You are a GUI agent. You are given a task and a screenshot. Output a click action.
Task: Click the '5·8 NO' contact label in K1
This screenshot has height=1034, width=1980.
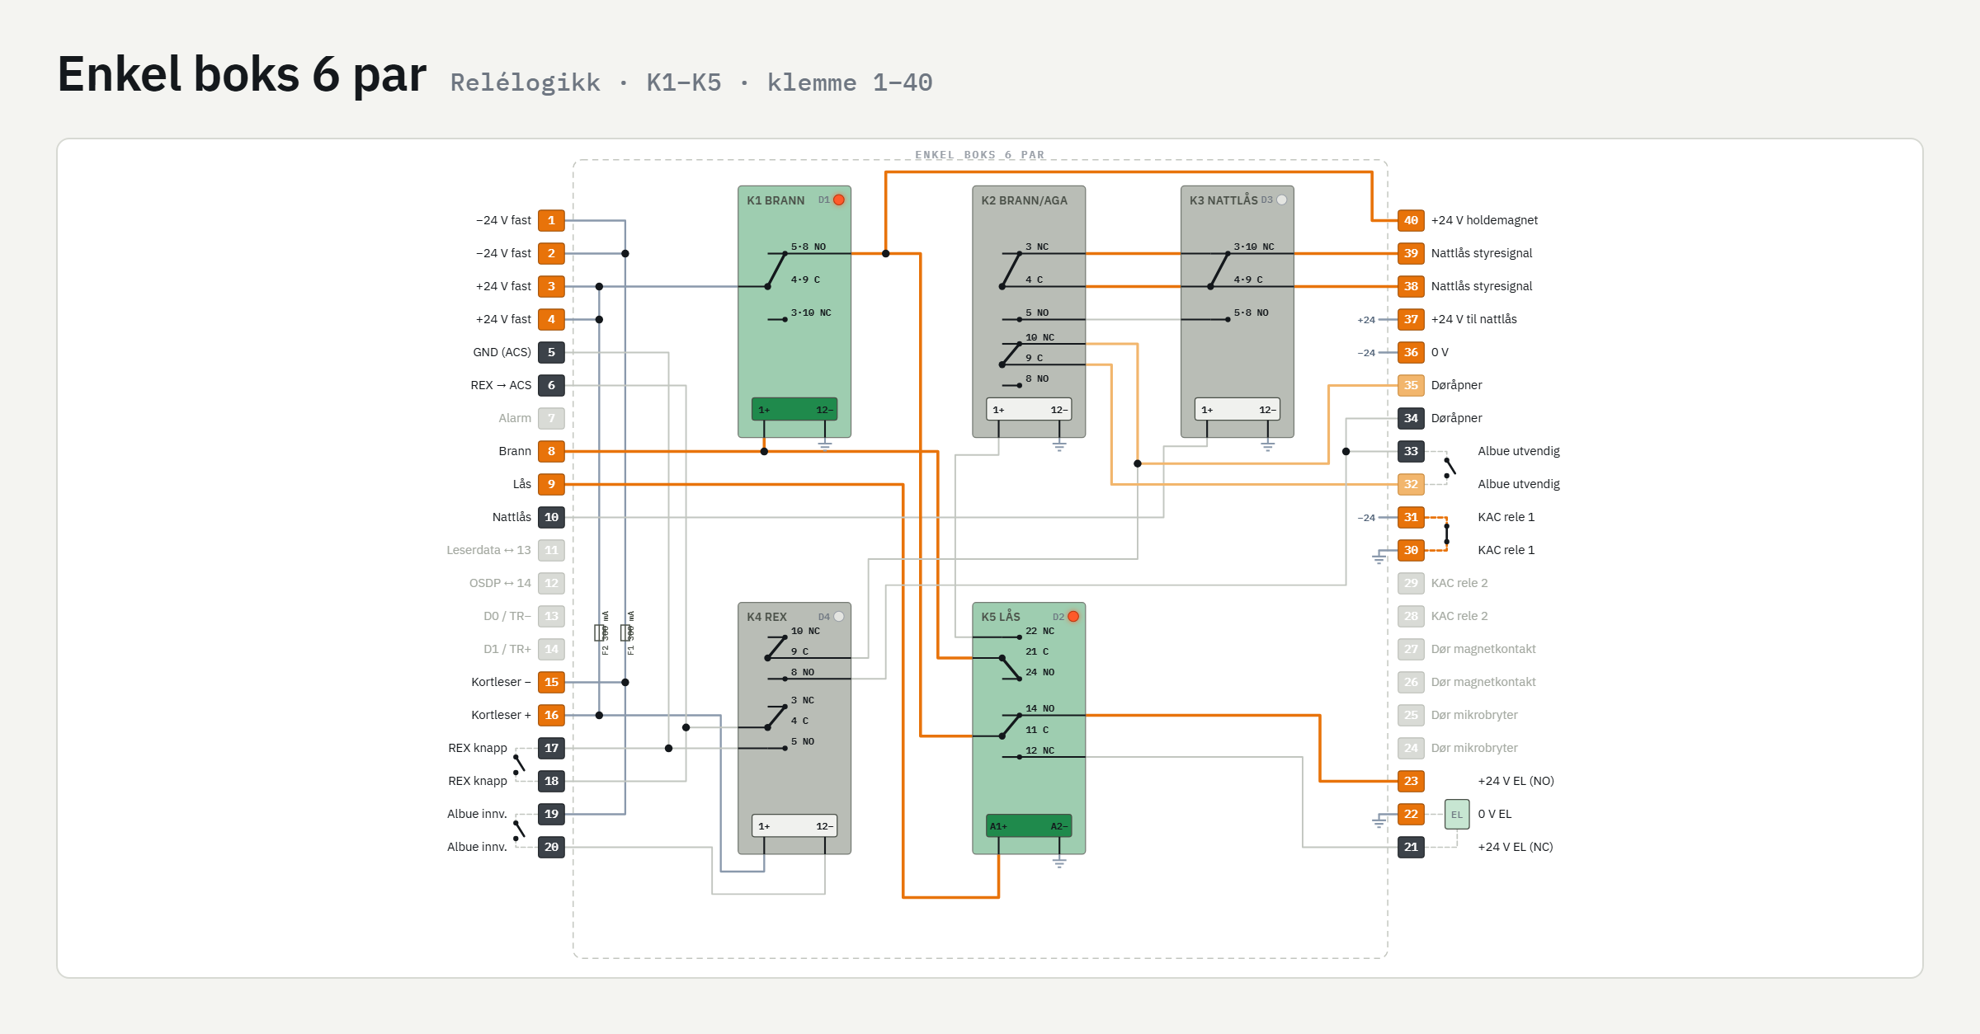[808, 247]
